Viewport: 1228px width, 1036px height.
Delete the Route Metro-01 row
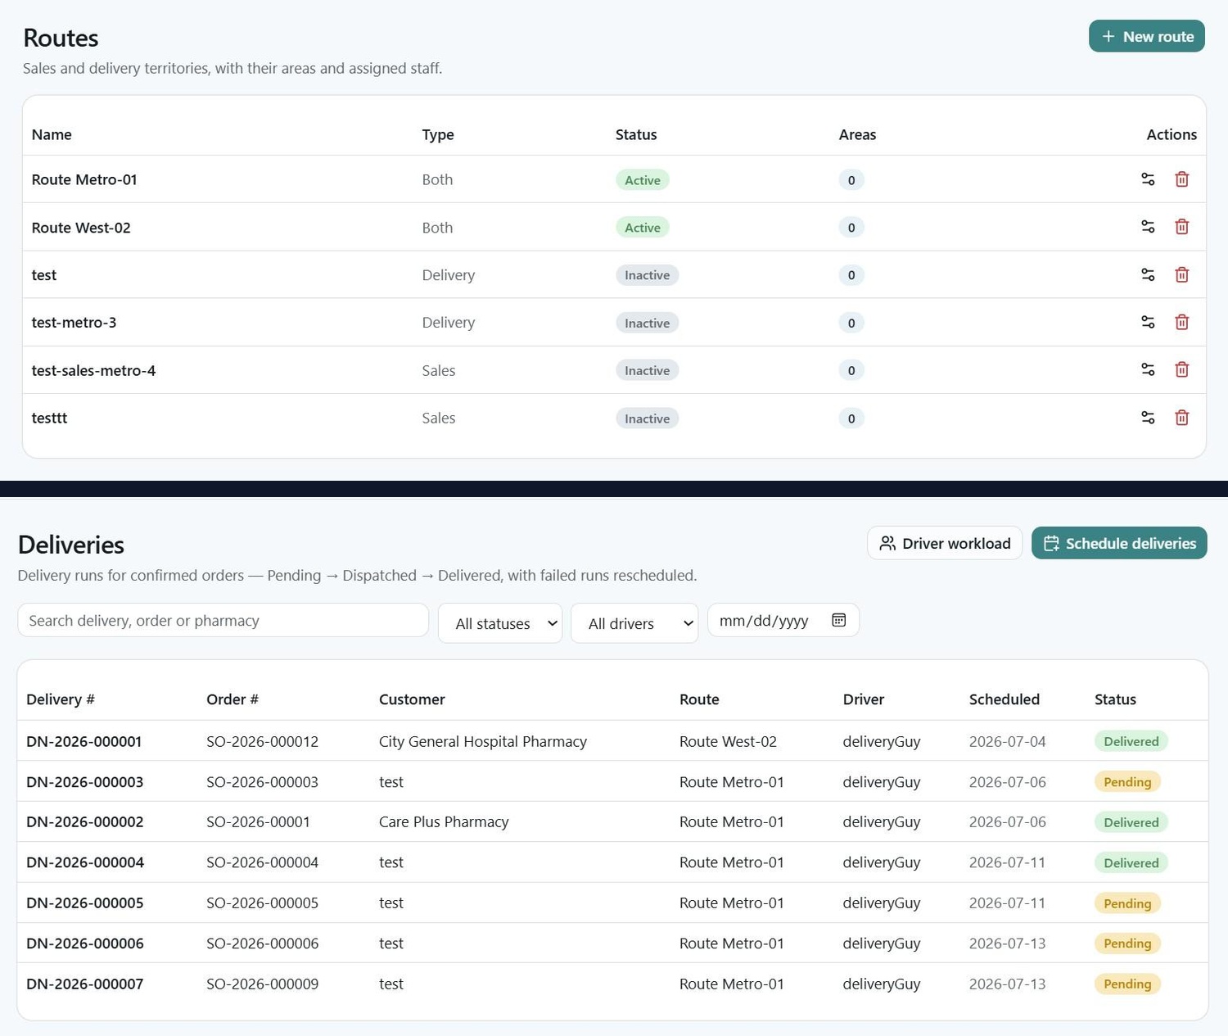click(1181, 179)
